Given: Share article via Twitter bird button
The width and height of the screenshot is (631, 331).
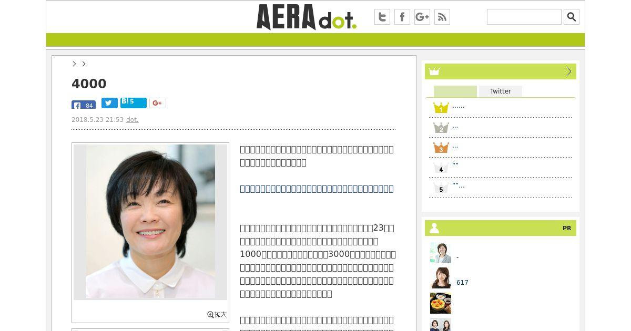Looking at the screenshot, I should 109,103.
